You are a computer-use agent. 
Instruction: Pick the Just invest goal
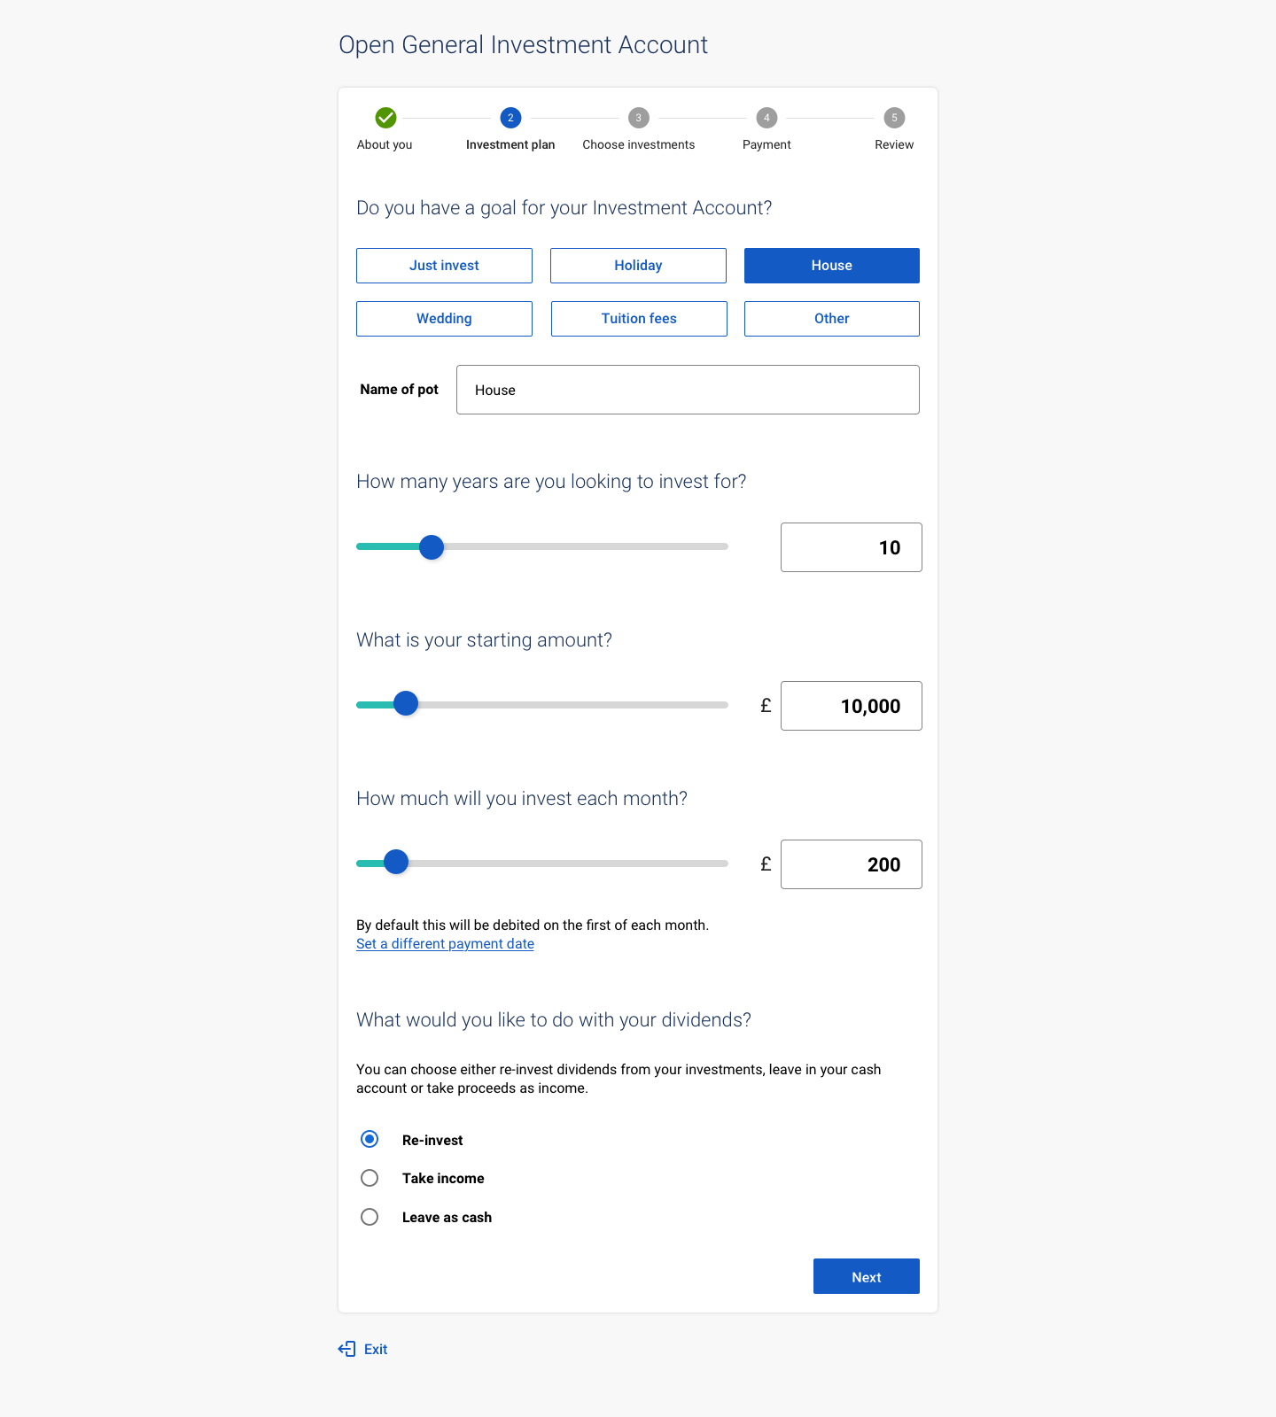[x=444, y=266]
